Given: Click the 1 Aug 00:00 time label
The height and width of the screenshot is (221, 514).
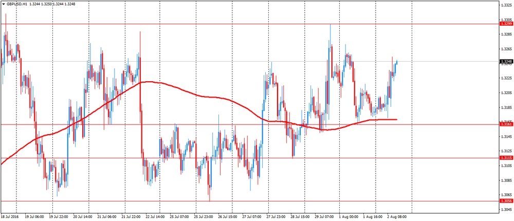Looking at the screenshot, I should [x=348, y=217].
